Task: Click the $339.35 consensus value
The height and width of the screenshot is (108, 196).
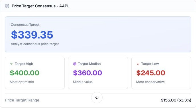Action: [x=32, y=35]
